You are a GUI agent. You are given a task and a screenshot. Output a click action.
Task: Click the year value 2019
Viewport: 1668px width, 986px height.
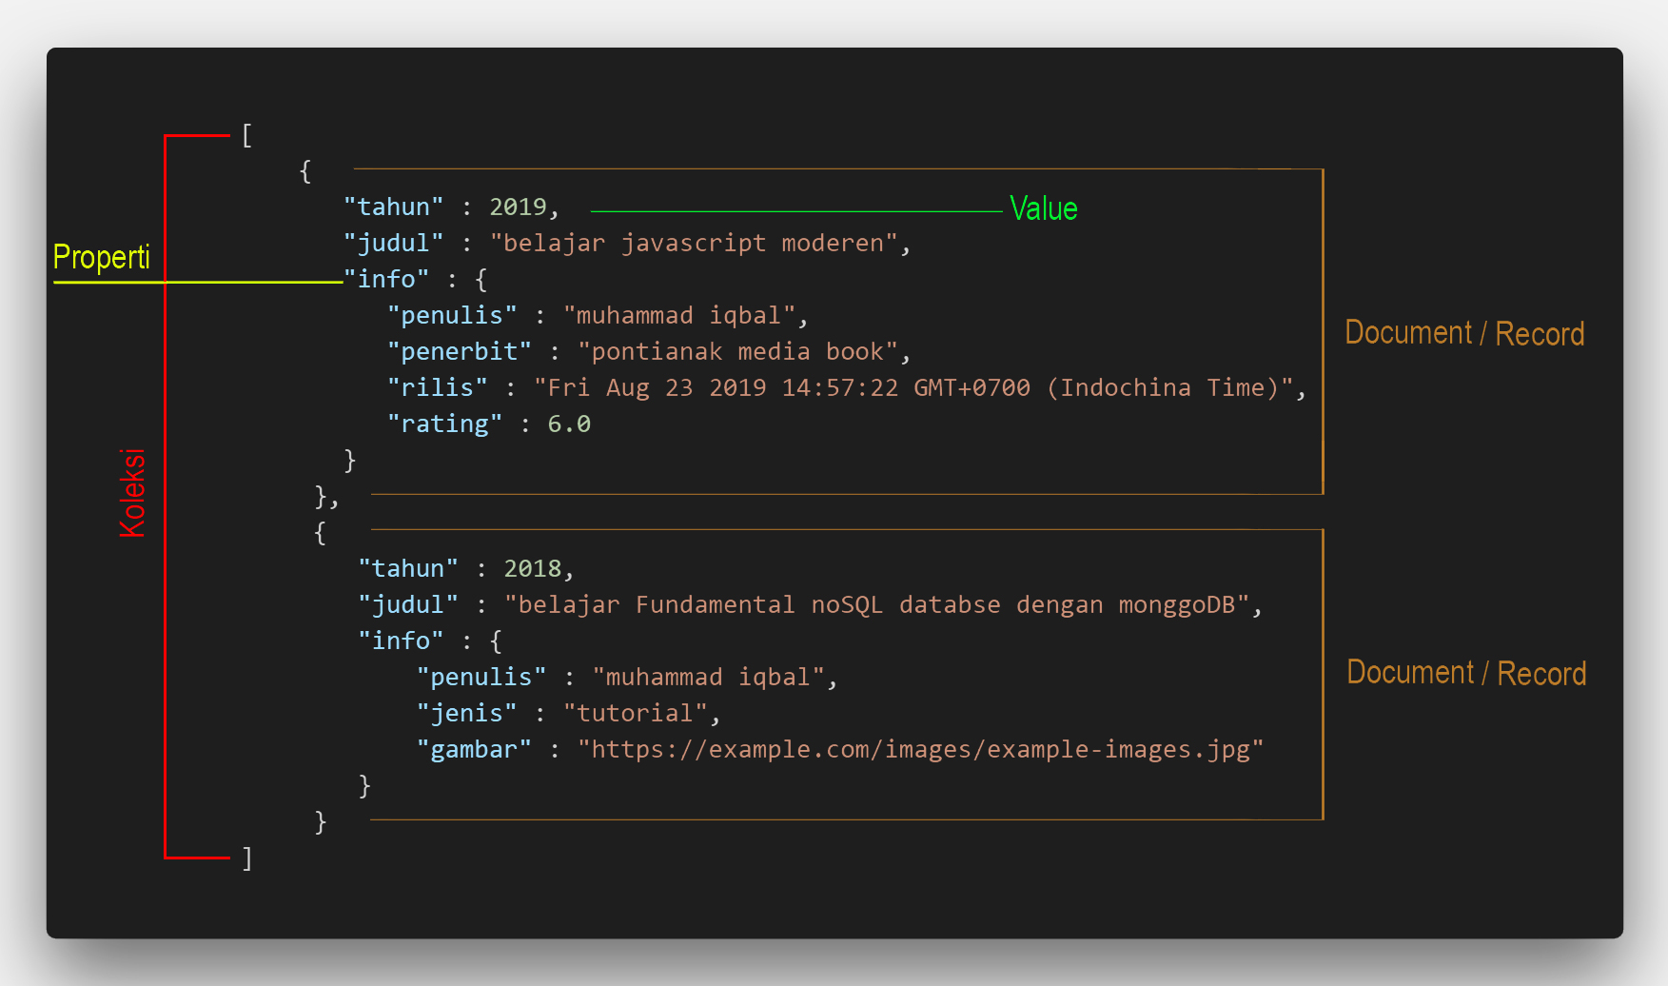pos(518,207)
